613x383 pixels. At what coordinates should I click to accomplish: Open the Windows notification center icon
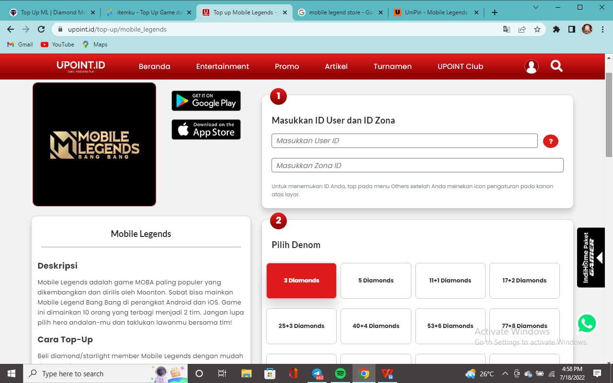[597, 373]
